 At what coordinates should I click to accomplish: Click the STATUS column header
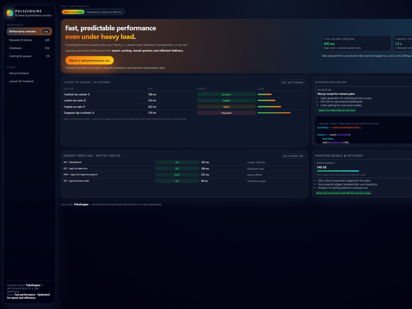pos(201,89)
